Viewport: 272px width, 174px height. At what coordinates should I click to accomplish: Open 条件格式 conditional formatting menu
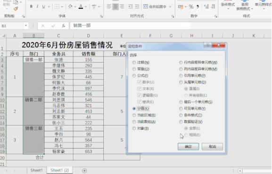pyautogui.click(x=228, y=5)
